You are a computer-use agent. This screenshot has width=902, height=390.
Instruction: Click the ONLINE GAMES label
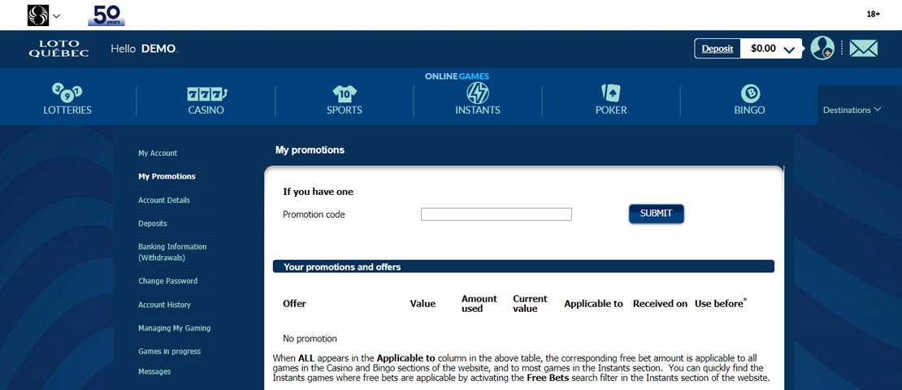457,76
